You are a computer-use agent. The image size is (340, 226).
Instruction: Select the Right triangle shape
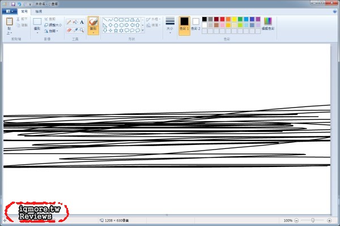pos(105,25)
